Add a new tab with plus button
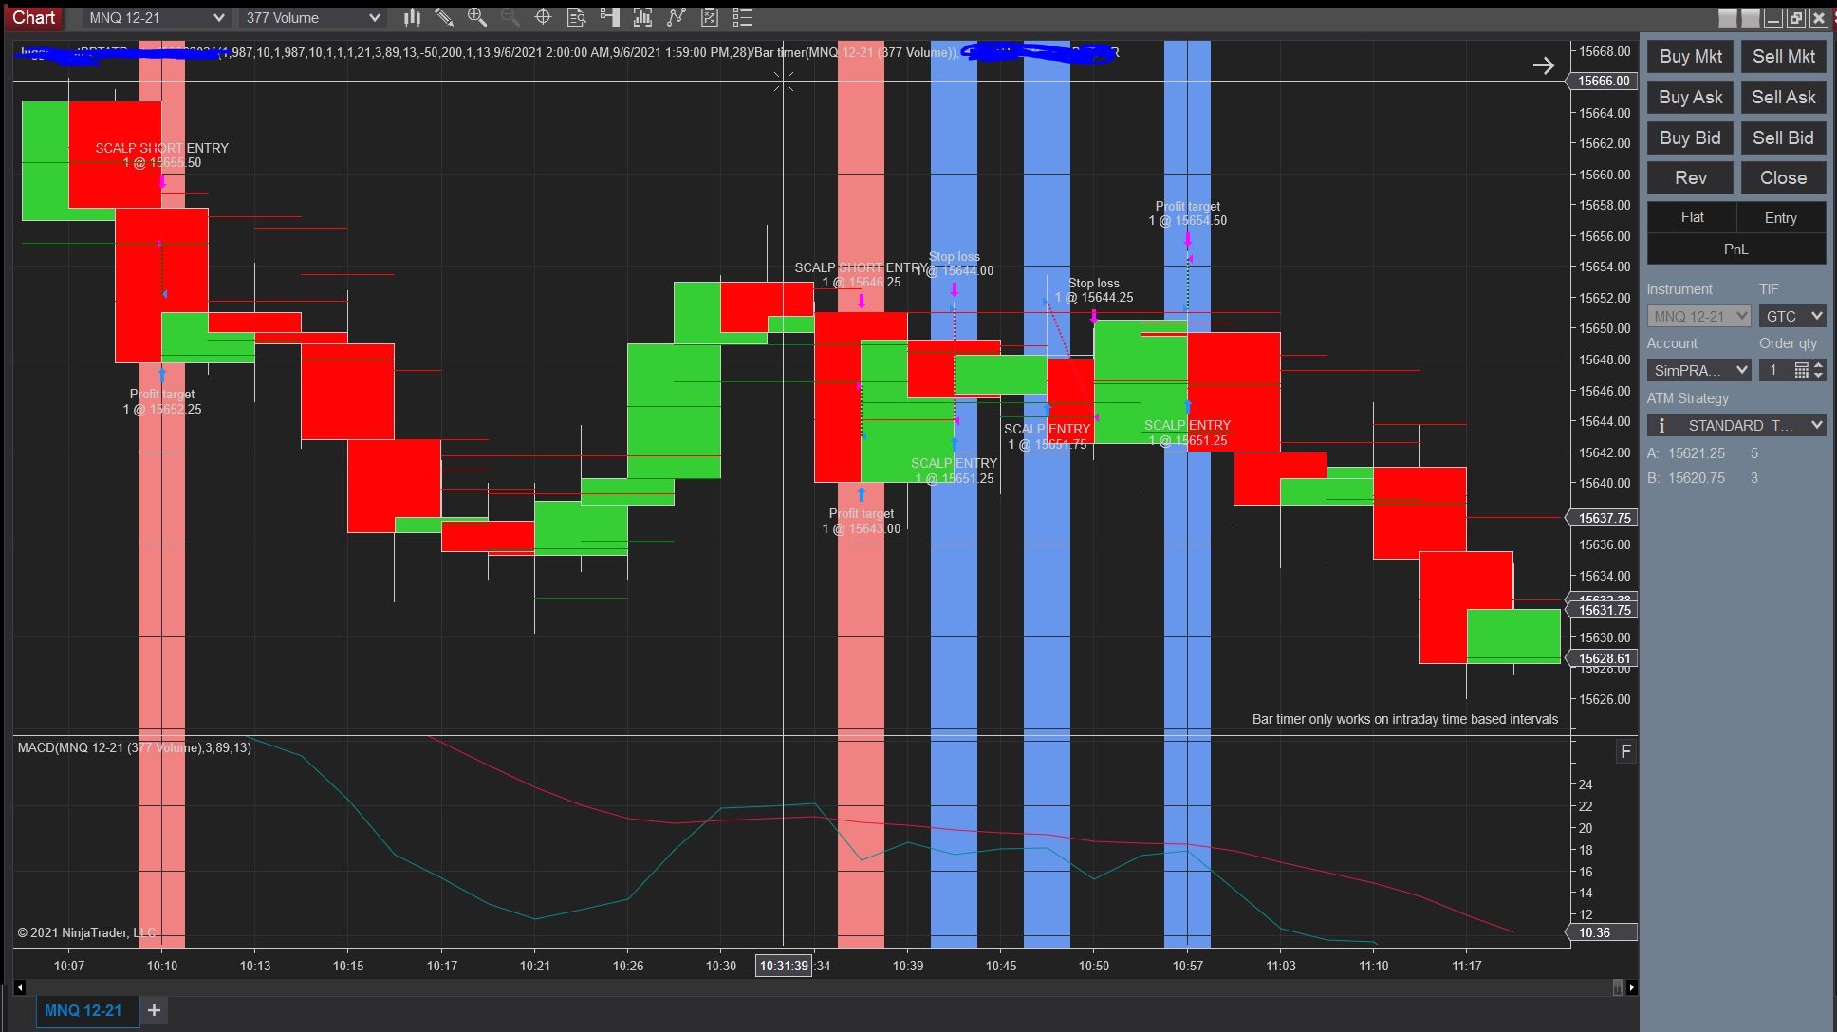Image resolution: width=1837 pixels, height=1032 pixels. click(154, 1010)
